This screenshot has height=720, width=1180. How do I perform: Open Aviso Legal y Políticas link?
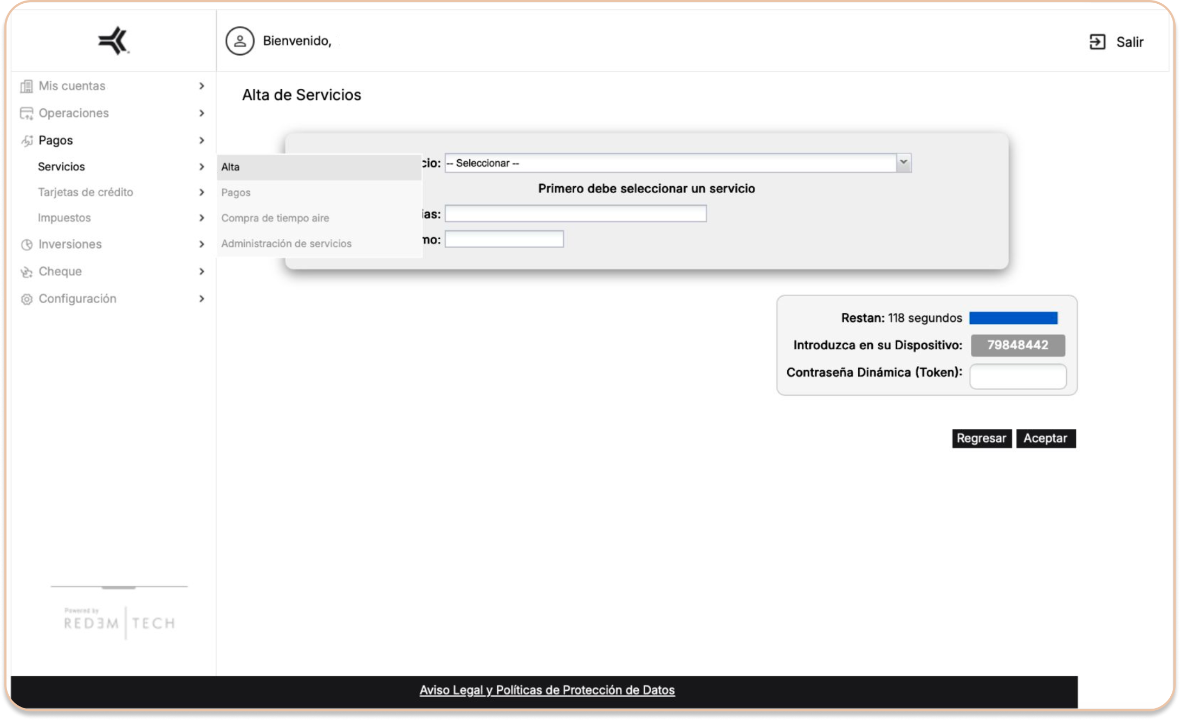pyautogui.click(x=547, y=690)
